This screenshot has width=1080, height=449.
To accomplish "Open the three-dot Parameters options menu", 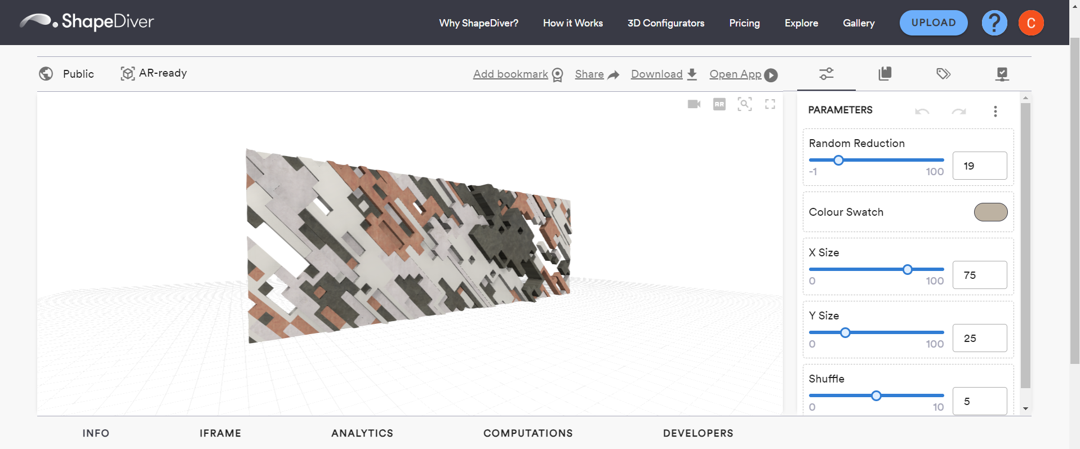I will pos(995,111).
